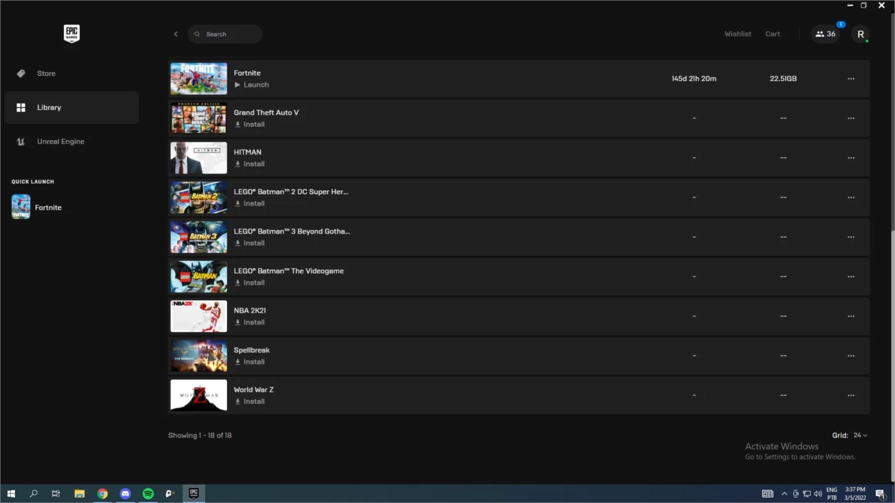895x503 pixels.
Task: Open the three-dot menu for World War Z
Action: (851, 395)
